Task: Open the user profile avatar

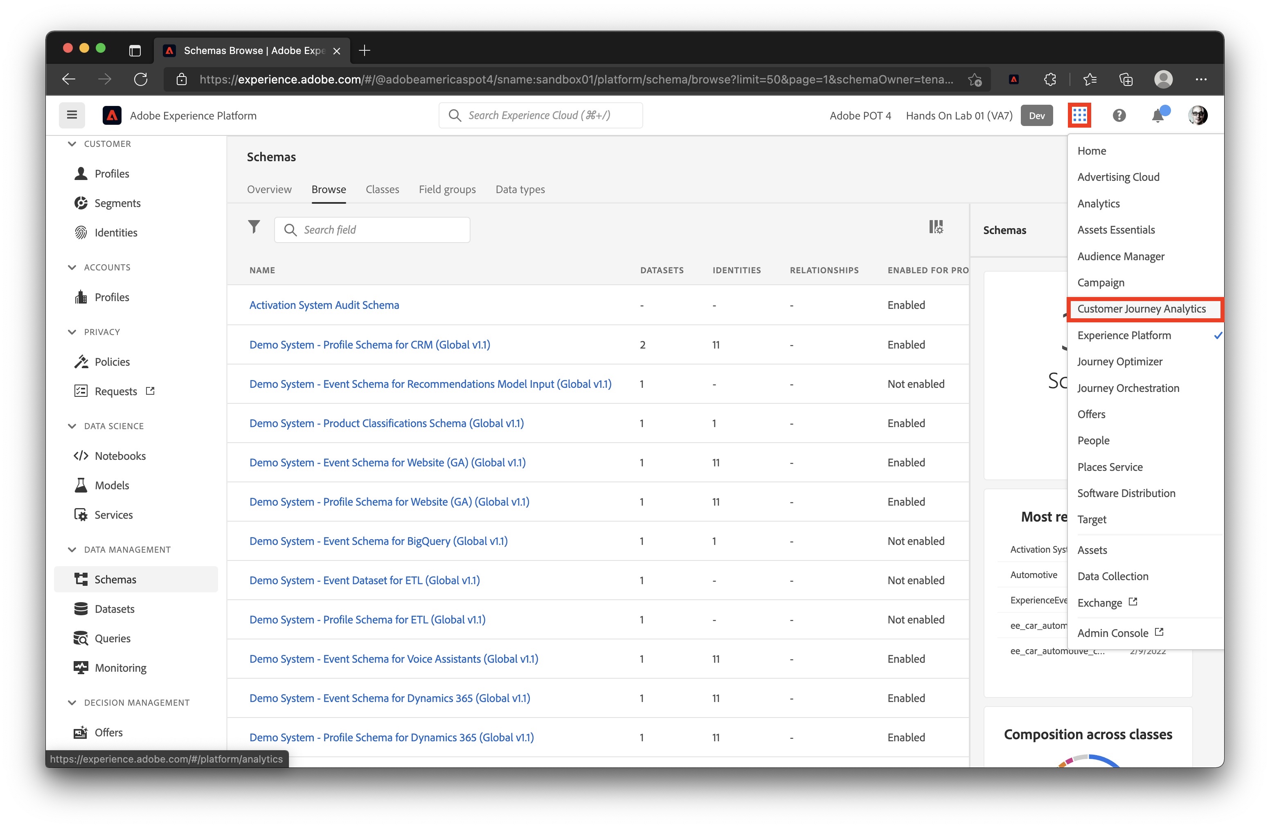Action: [1198, 115]
